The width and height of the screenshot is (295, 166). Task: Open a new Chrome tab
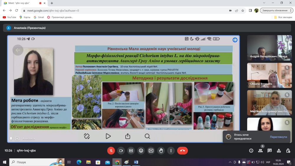(52, 3)
